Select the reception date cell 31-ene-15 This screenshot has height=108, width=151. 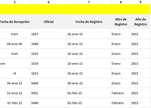pos(15,93)
